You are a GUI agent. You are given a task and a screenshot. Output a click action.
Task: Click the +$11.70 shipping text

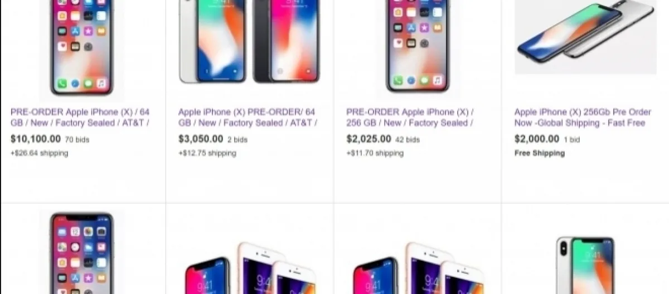tap(375, 153)
